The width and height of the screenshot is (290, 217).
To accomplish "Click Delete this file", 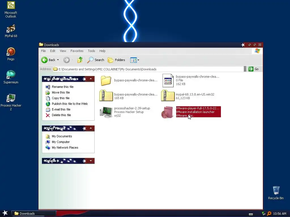I will tap(61, 115).
